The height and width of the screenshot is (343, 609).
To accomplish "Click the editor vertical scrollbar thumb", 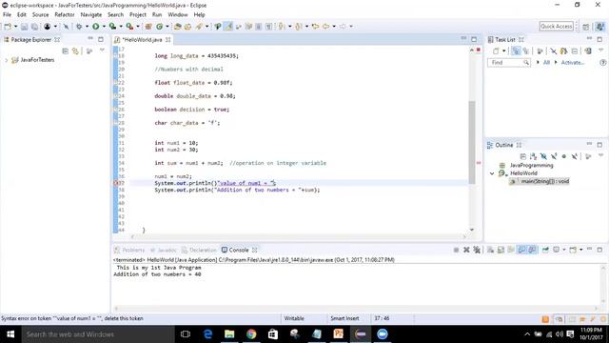I will click(x=472, y=142).
